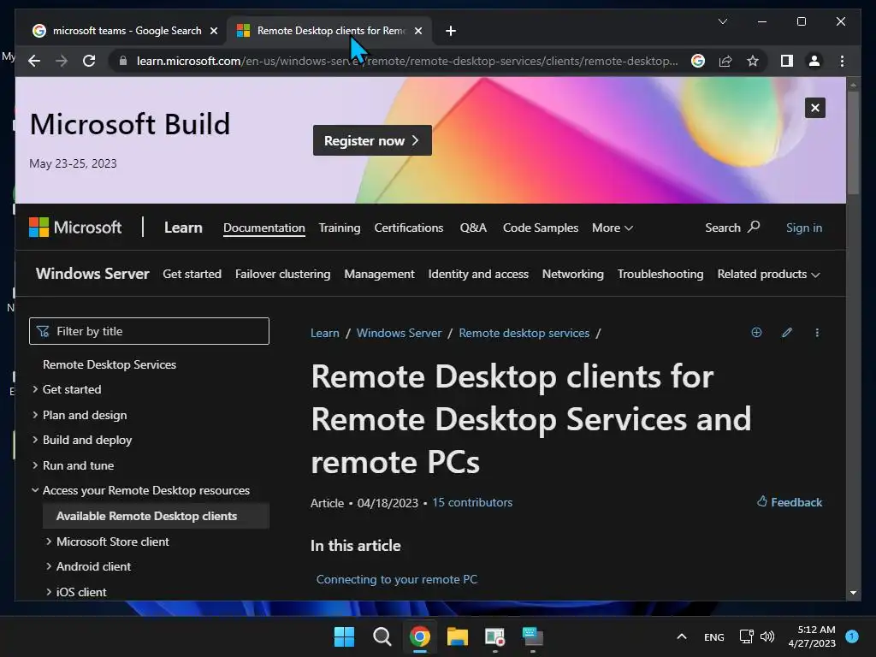Open the Windows Start menu

pyautogui.click(x=344, y=636)
